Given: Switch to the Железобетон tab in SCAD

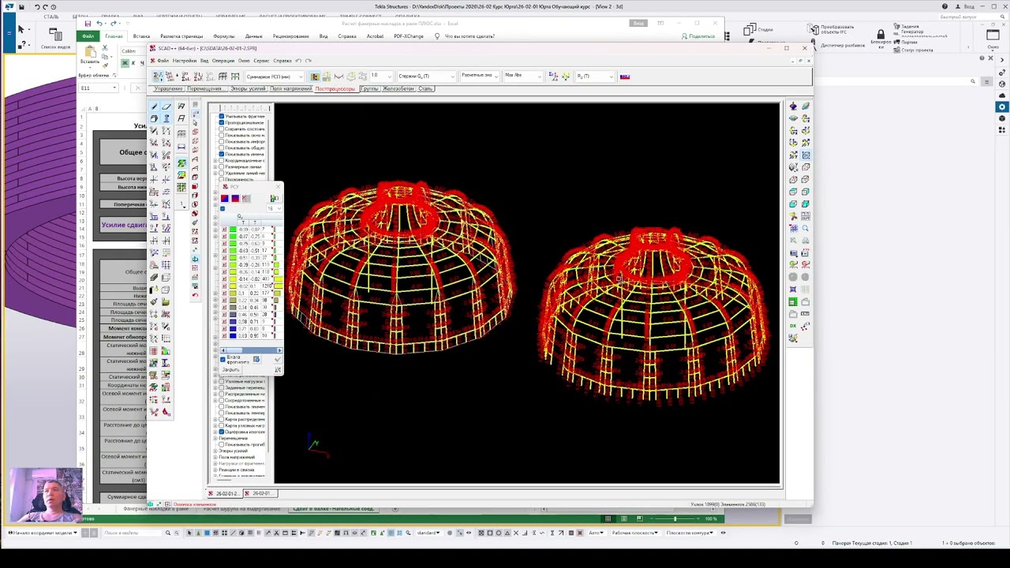Looking at the screenshot, I should (x=398, y=88).
